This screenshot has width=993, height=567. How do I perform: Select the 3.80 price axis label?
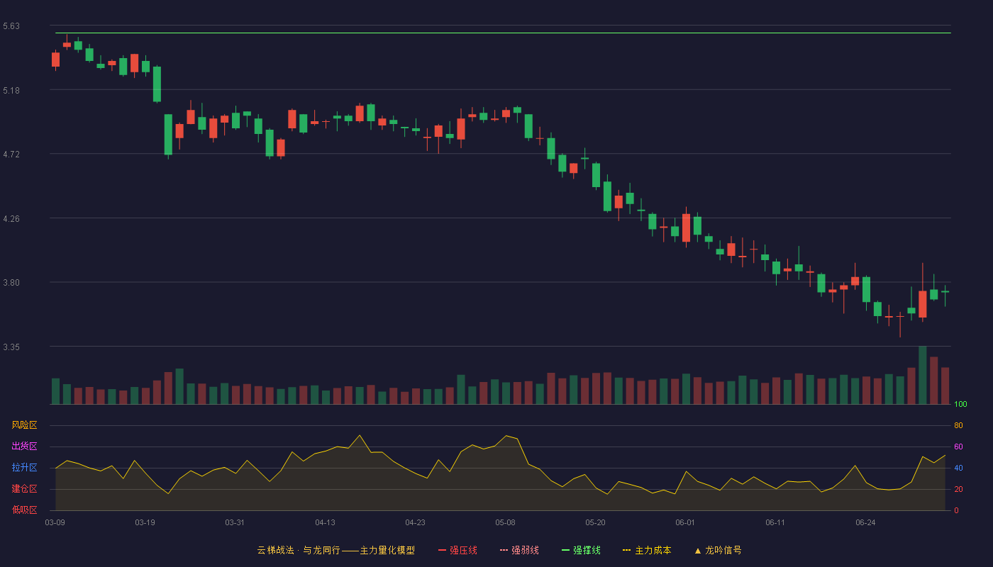[x=11, y=283]
